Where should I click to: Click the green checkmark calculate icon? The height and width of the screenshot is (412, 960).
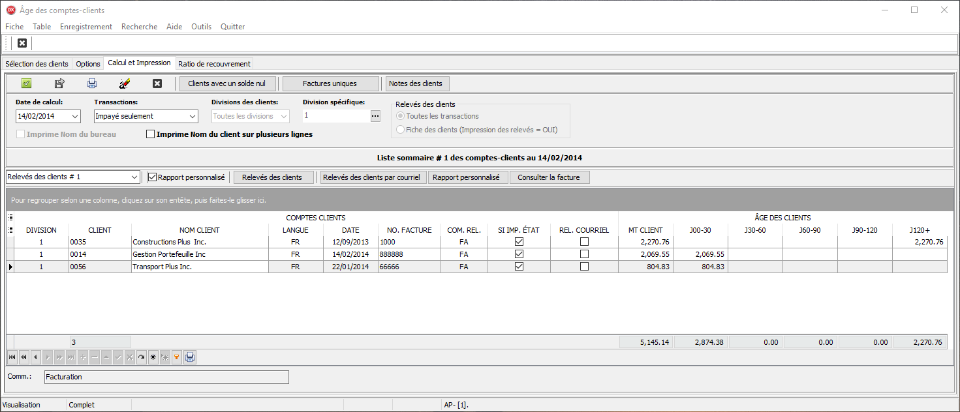tap(26, 83)
